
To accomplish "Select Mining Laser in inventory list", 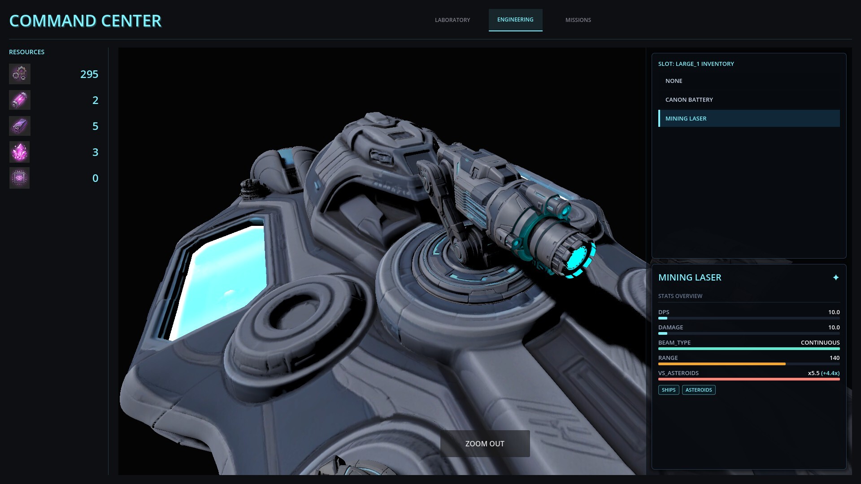I will pos(749,118).
